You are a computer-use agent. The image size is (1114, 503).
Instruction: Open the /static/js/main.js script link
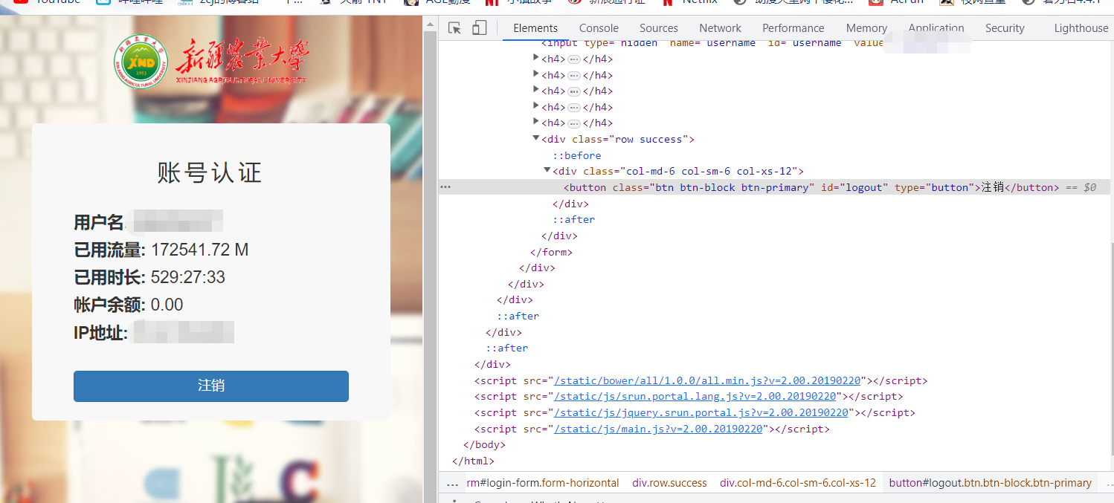658,429
